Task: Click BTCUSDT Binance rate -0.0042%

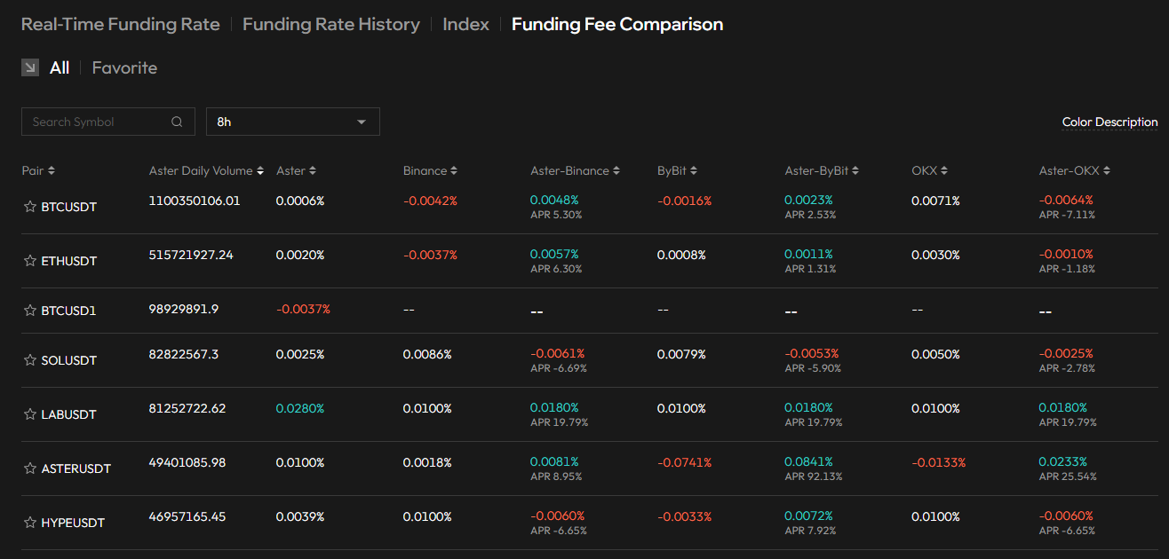Action: [430, 201]
